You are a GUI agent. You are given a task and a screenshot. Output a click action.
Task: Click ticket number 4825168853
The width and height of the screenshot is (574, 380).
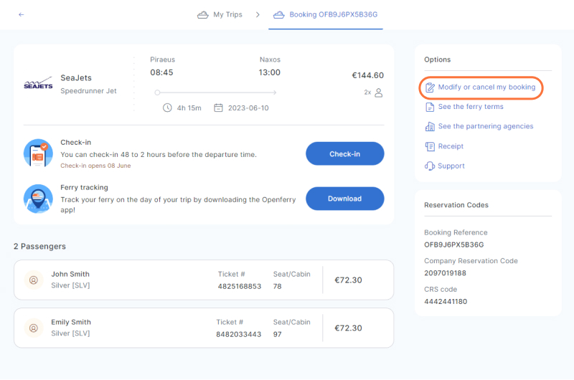coord(240,286)
